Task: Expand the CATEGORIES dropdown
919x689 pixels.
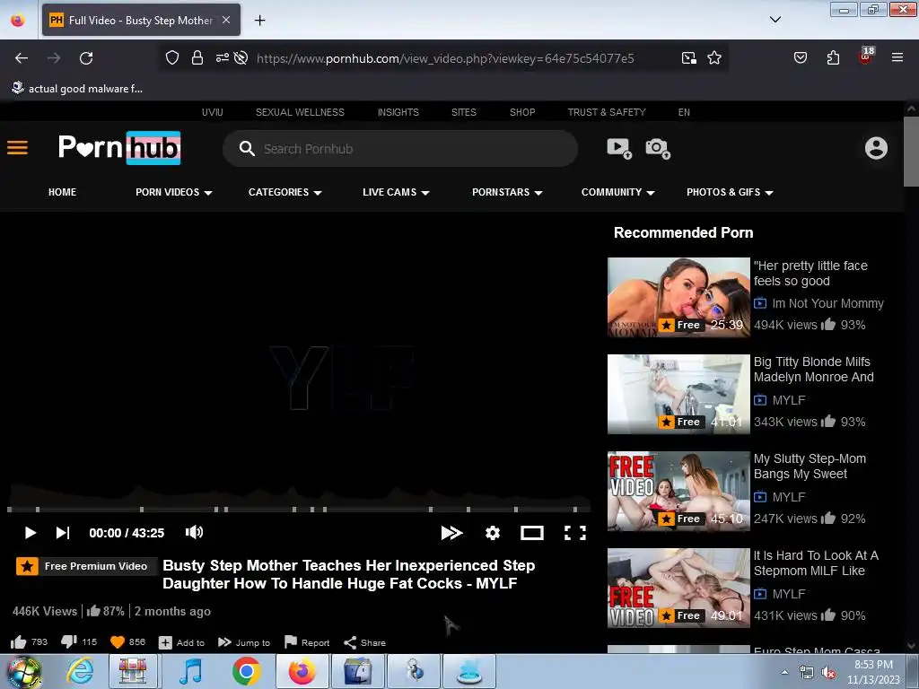Action: 284,192
